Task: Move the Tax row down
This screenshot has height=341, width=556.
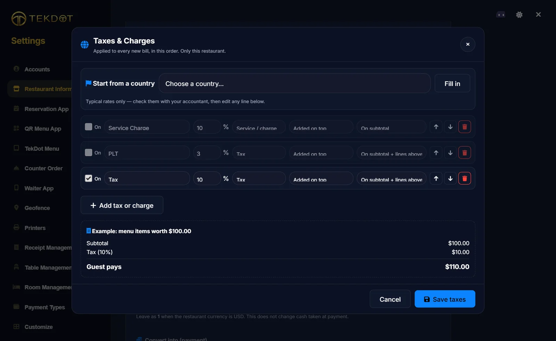Action: 450,178
